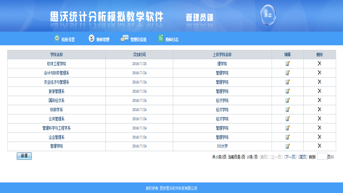This screenshot has height=193, width=343.
Task: Click the green 教师日志 document icon
Action: coord(161,38)
